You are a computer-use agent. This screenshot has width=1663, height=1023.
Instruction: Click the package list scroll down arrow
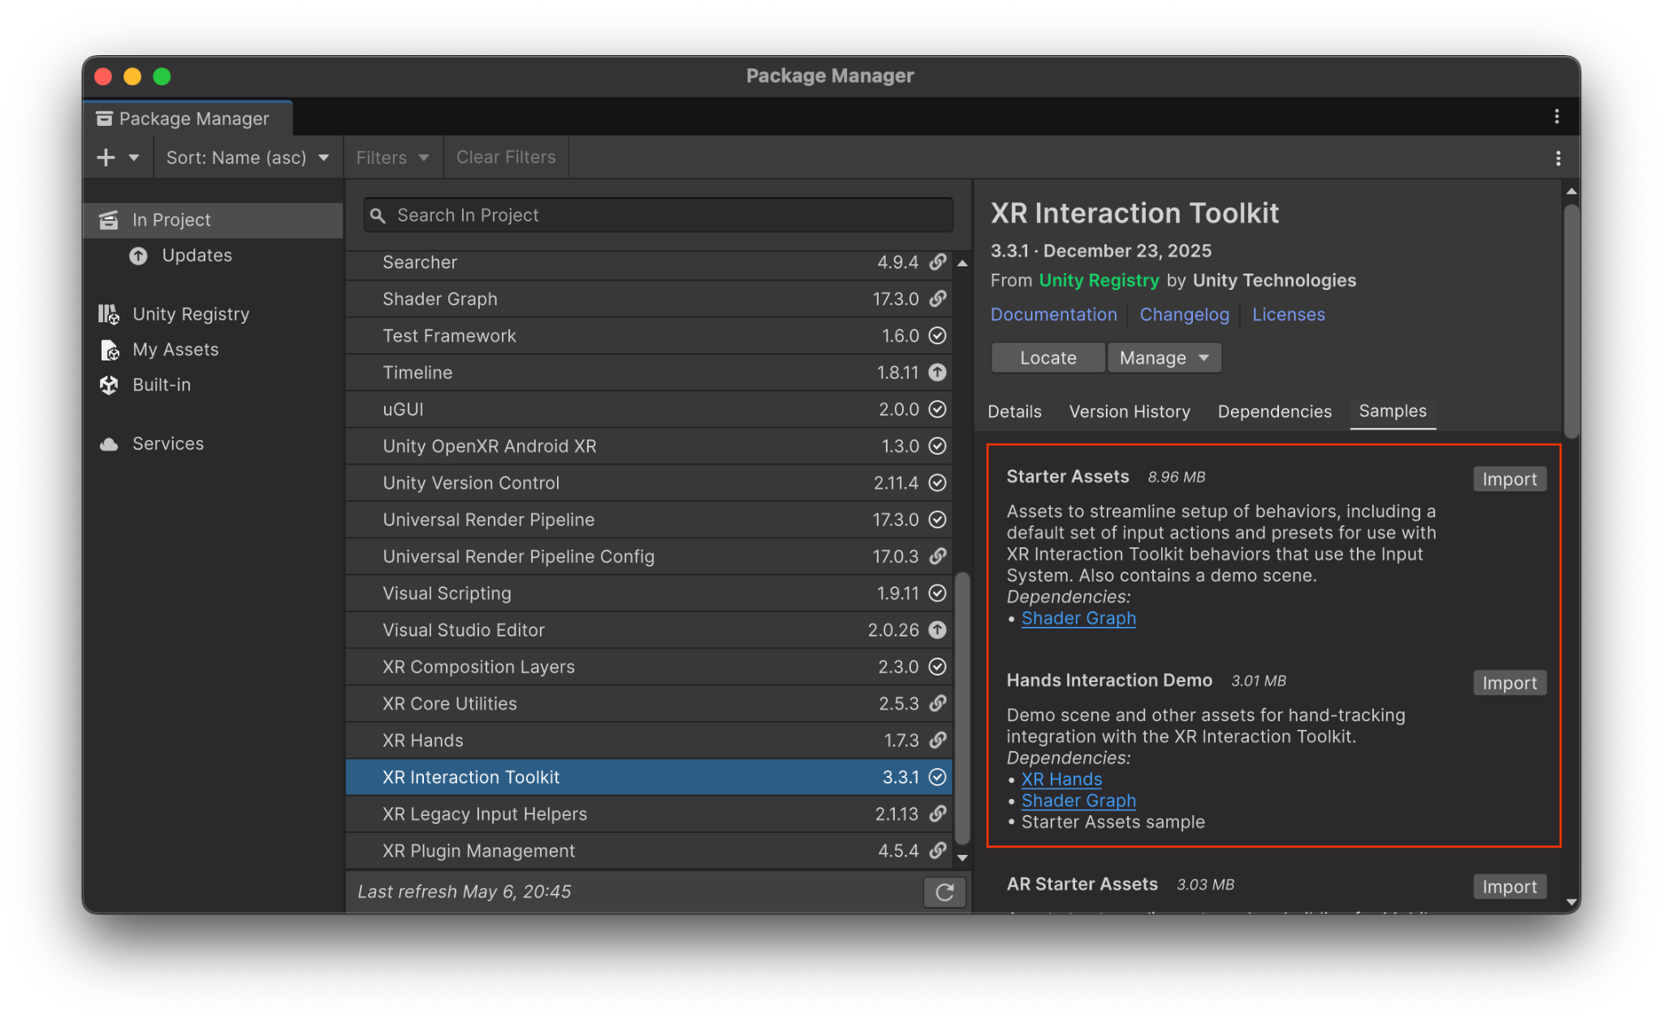(x=962, y=857)
